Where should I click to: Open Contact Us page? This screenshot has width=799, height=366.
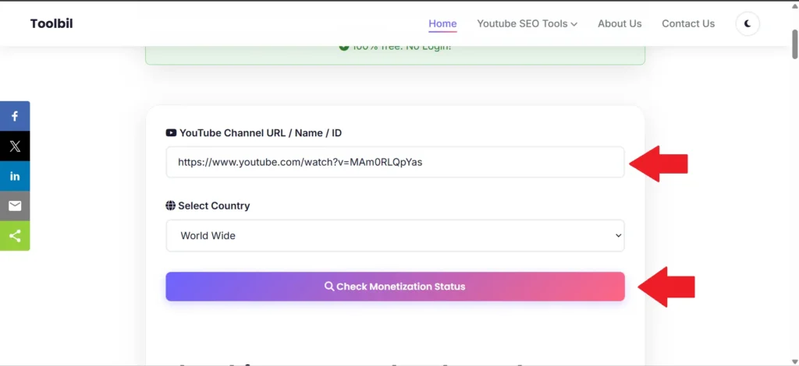tap(688, 24)
